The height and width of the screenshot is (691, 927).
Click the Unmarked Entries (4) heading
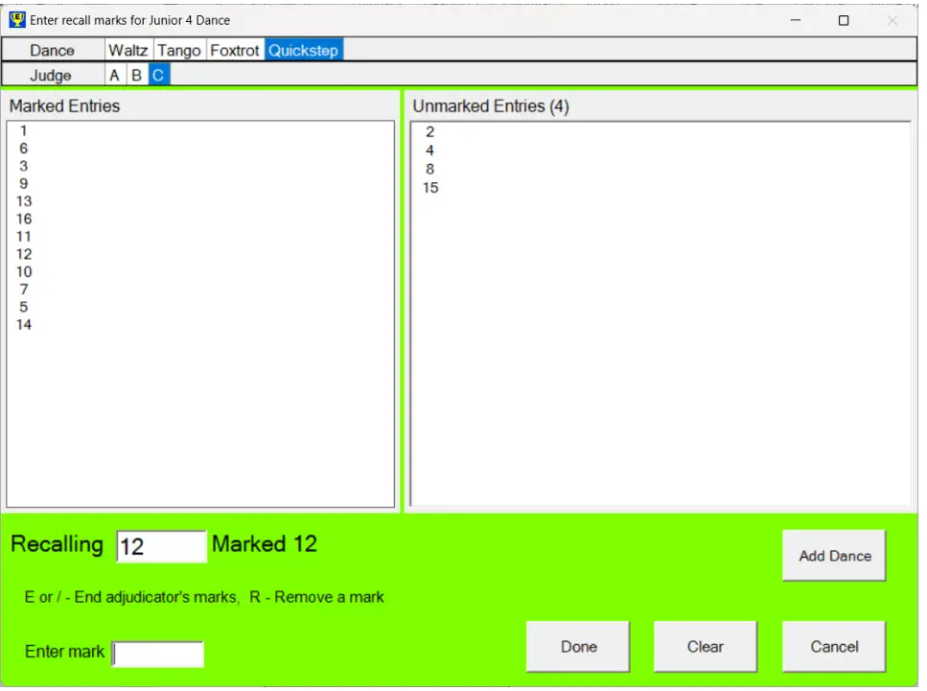point(491,106)
